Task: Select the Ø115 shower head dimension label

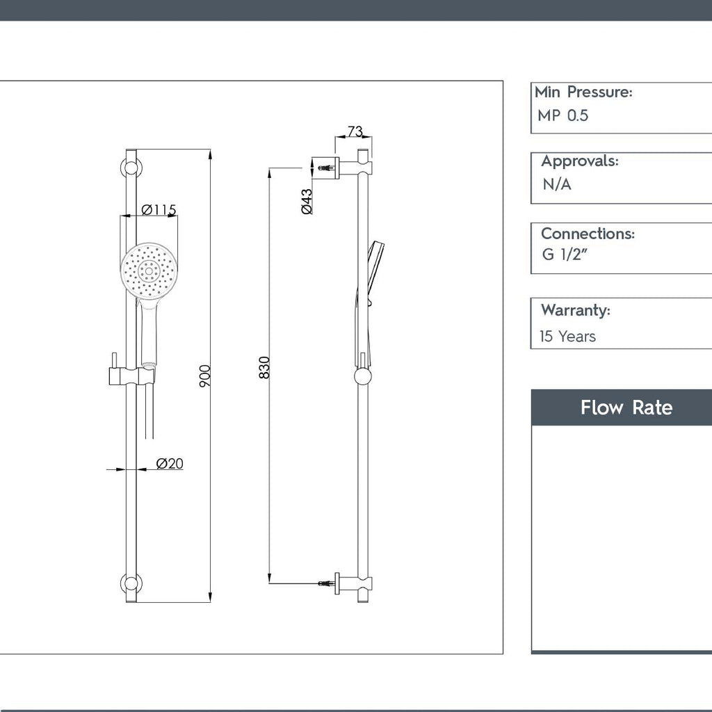Action: [157, 209]
